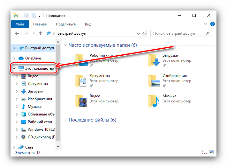Image resolution: width=227 pixels, height=167 pixels.
Task: Expand the ribbon with the chevron
Action: pos(205,24)
